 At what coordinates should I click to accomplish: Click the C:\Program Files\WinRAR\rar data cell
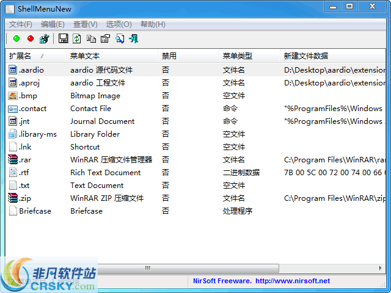tap(334, 160)
